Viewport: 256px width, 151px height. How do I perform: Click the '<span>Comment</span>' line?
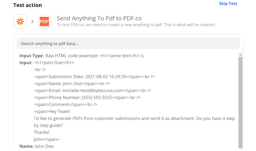[x=66, y=105]
